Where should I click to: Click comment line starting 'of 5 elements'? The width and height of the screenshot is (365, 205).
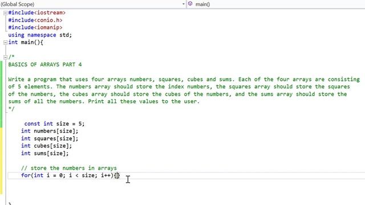coord(179,87)
